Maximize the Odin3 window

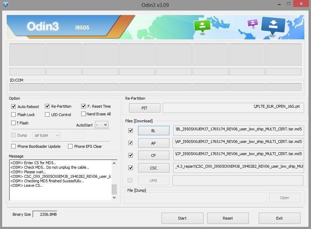(x=289, y=3)
